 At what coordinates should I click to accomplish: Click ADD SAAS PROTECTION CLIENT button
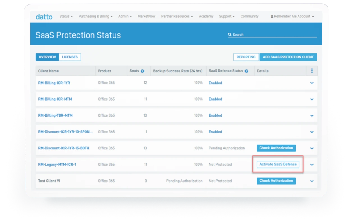point(288,57)
